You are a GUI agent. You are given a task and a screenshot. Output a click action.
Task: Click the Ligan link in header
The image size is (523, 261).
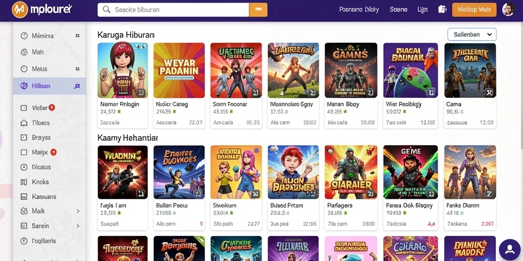(x=422, y=10)
